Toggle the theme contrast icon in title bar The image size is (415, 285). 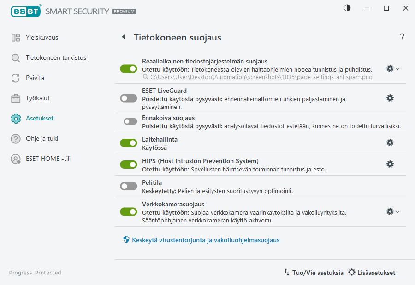pyautogui.click(x=347, y=8)
